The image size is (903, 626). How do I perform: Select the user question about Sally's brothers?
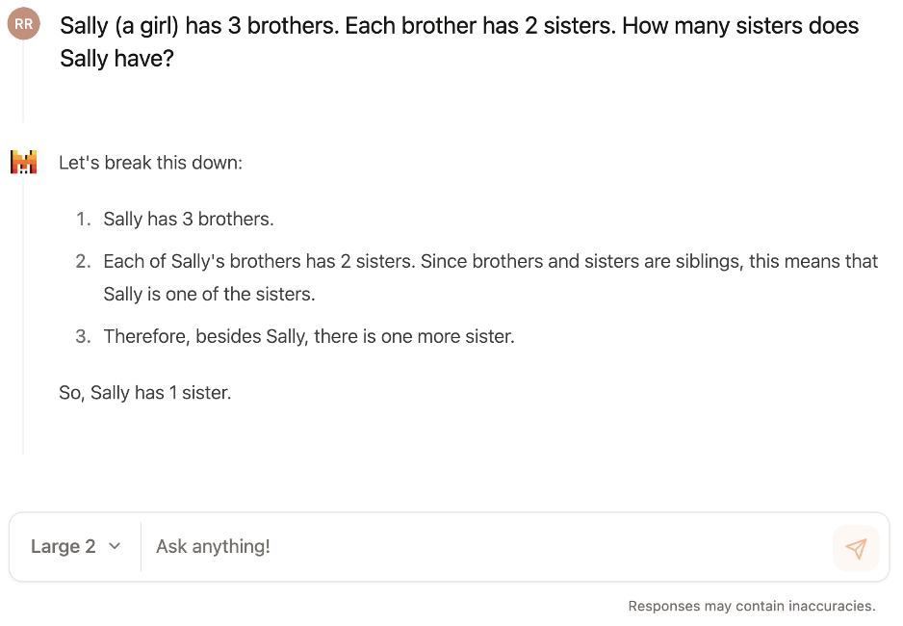point(459,42)
